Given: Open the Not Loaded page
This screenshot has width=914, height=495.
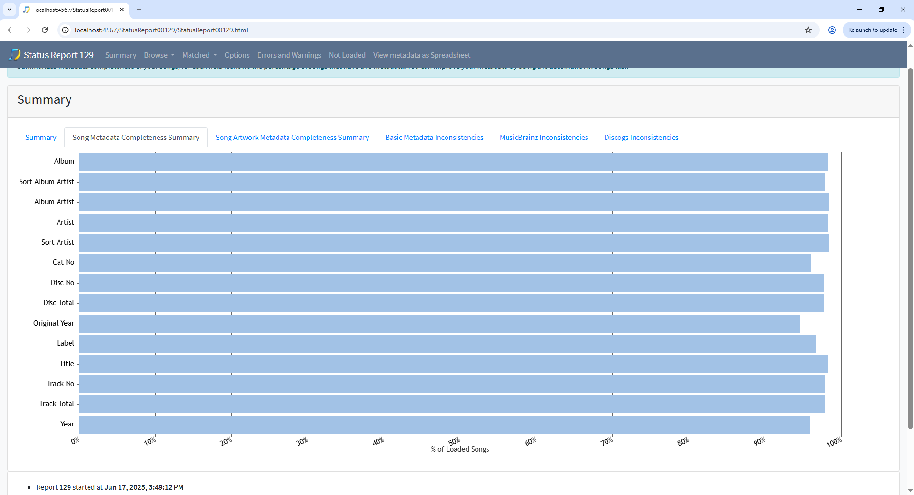Looking at the screenshot, I should click(x=347, y=55).
